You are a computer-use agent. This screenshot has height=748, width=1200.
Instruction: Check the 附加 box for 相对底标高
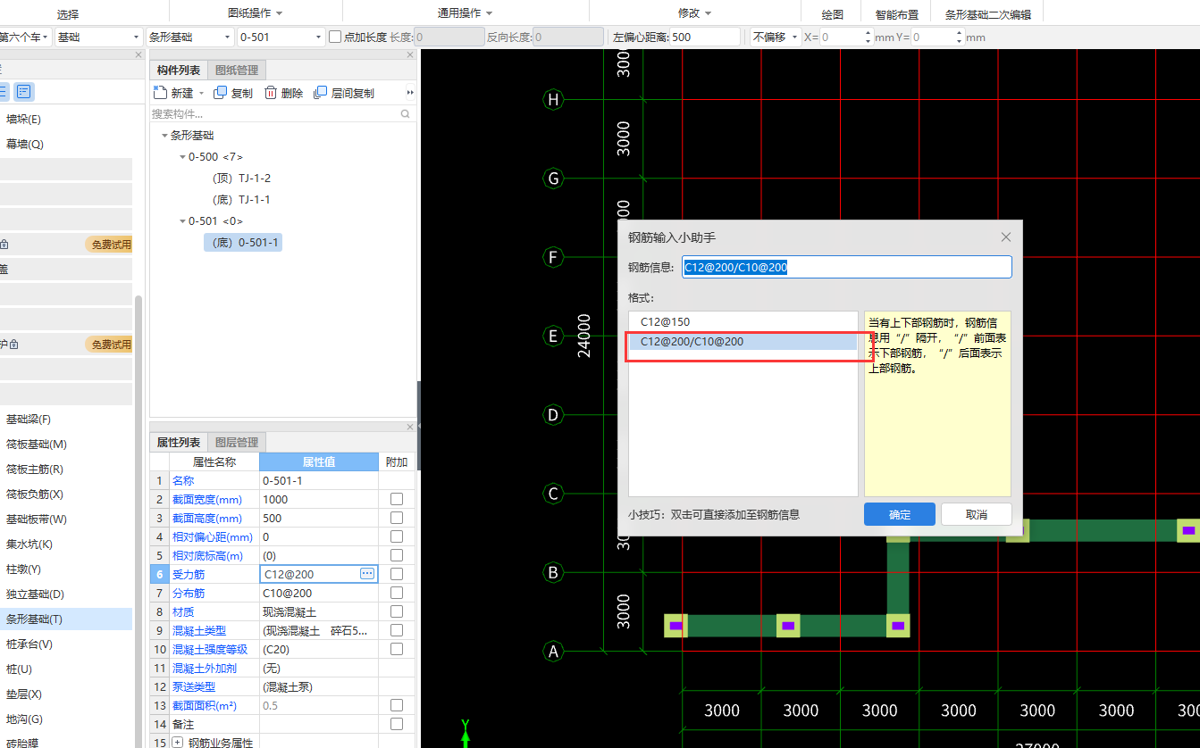397,555
